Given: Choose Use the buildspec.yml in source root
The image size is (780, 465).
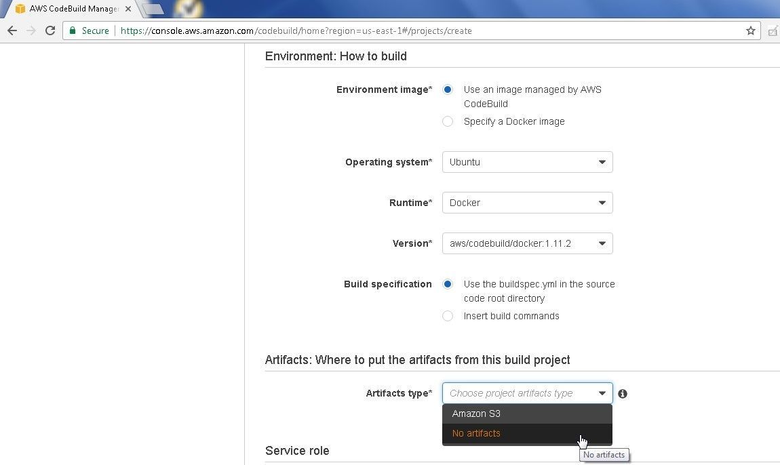Looking at the screenshot, I should click(x=448, y=284).
